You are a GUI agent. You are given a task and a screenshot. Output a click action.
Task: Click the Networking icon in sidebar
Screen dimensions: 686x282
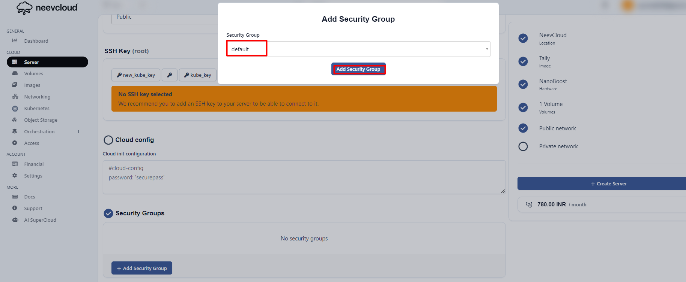15,97
